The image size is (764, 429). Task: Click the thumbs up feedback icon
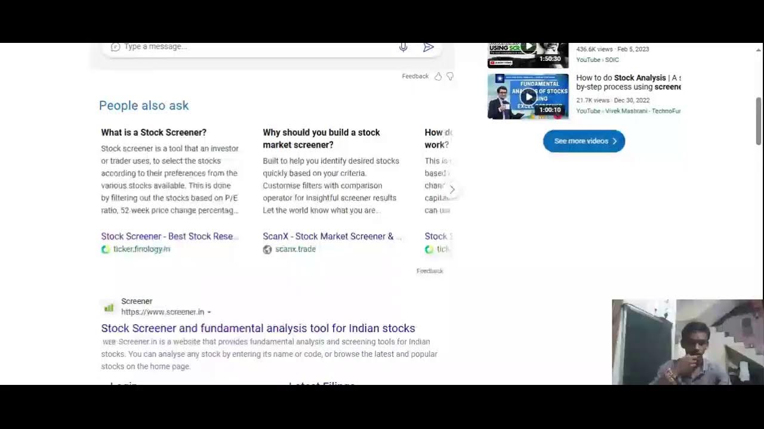click(438, 76)
